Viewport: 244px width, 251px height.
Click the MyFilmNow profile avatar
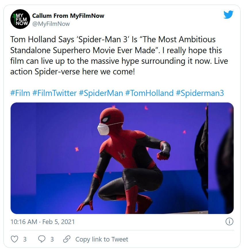20,19
